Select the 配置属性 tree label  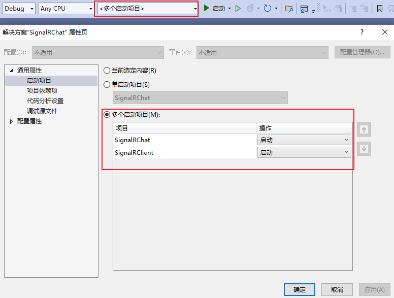[x=29, y=121]
